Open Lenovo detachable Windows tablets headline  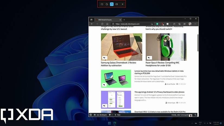tap(159, 72)
